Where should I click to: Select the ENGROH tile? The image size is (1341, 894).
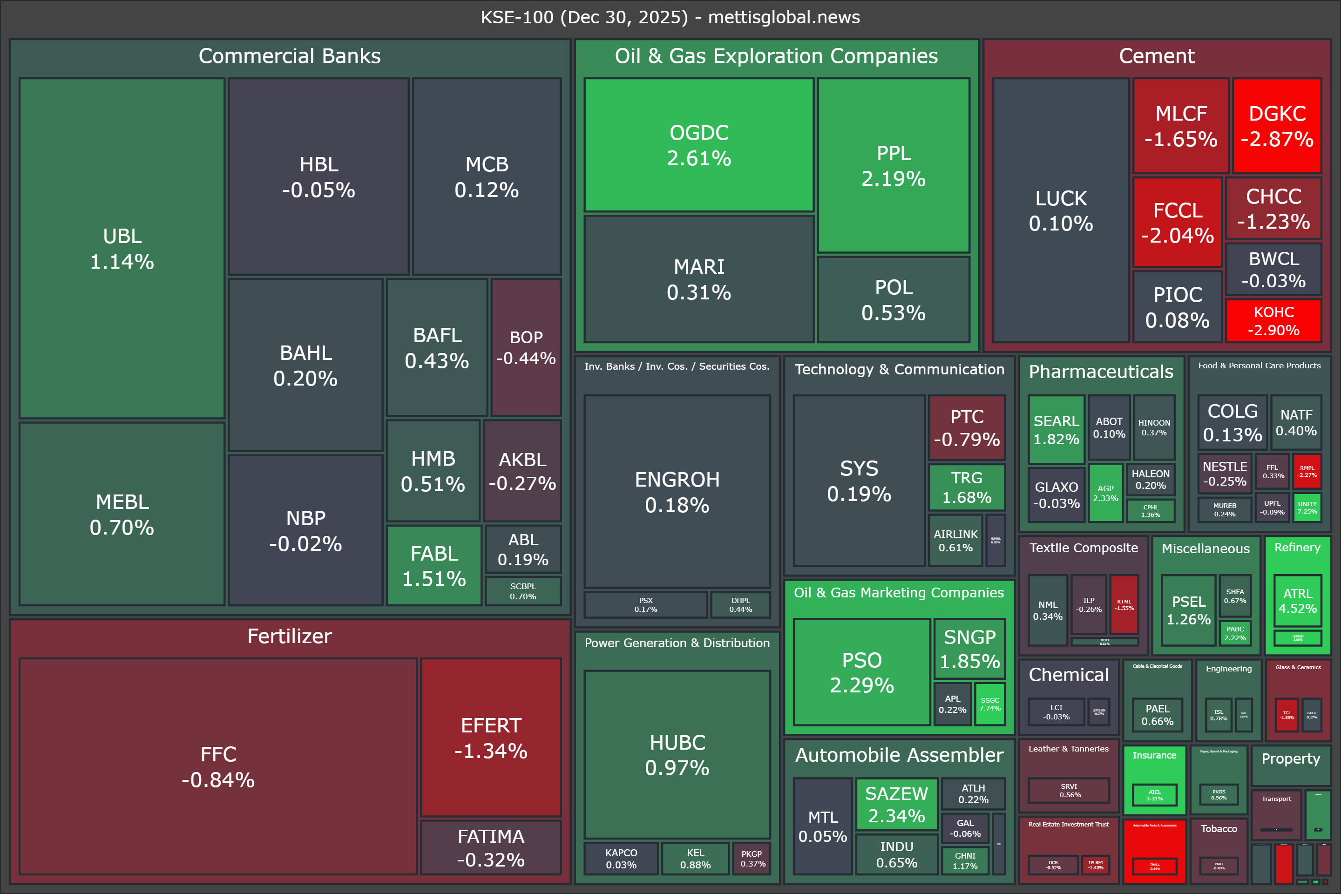[x=677, y=492]
